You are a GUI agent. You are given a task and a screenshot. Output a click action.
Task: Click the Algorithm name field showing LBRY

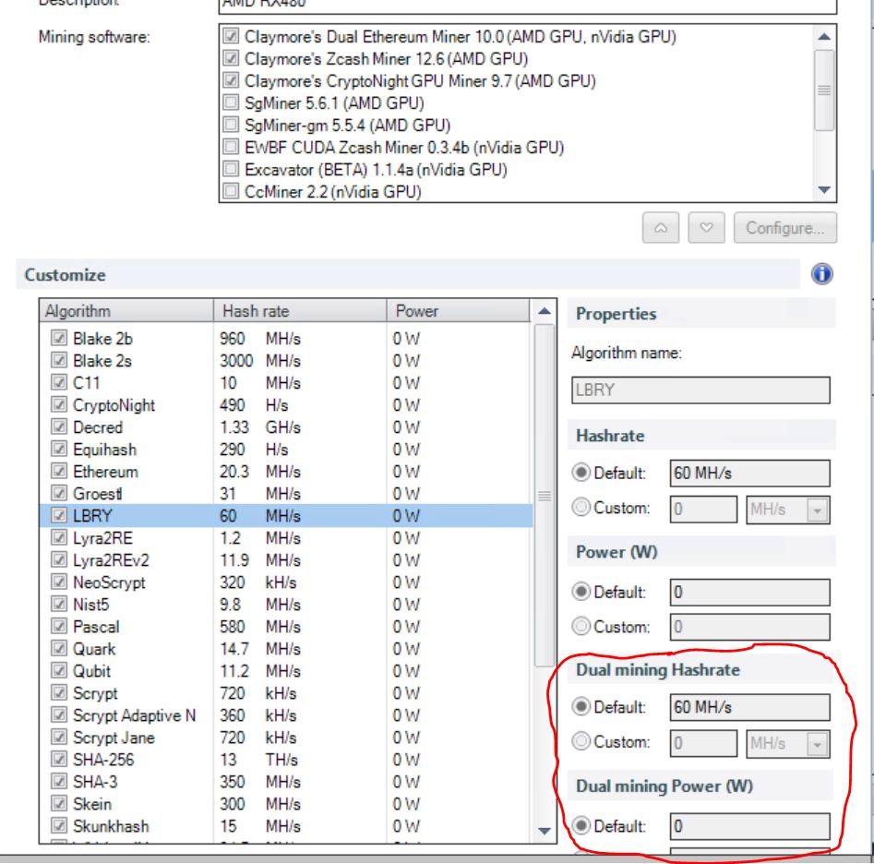pyautogui.click(x=700, y=390)
